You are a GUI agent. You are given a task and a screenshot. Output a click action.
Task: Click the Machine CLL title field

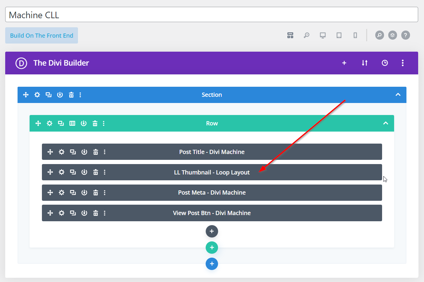coord(212,15)
